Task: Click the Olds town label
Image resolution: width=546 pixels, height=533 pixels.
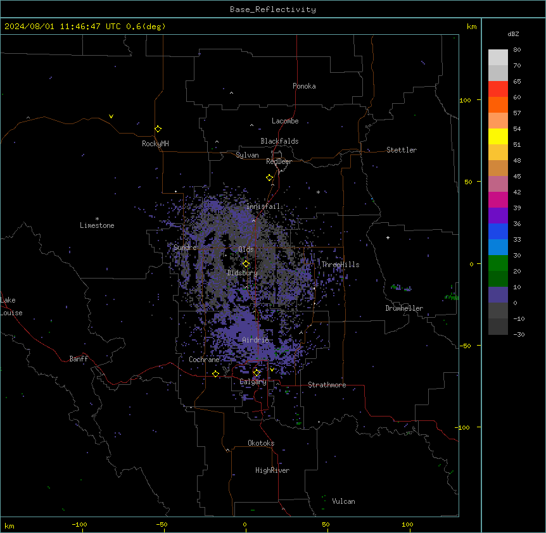Action: pyautogui.click(x=246, y=249)
